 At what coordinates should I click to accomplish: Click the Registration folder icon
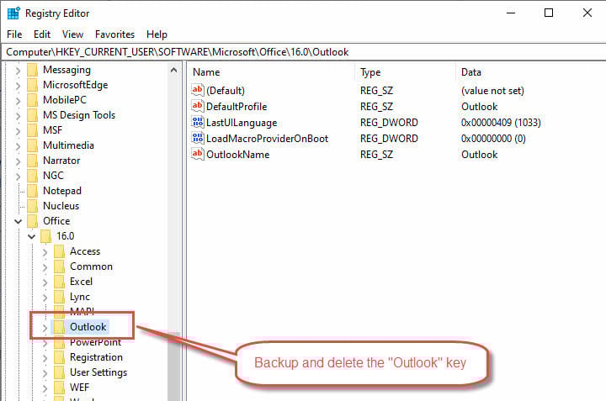coord(60,357)
